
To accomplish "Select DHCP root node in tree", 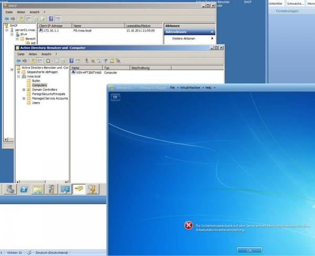I will coord(14,26).
